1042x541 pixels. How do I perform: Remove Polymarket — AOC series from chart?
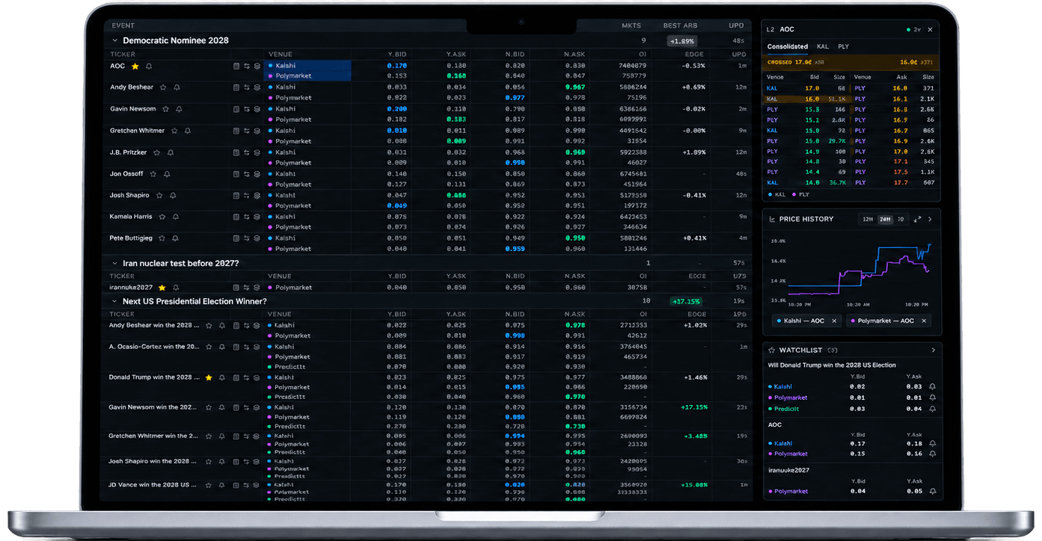924,321
